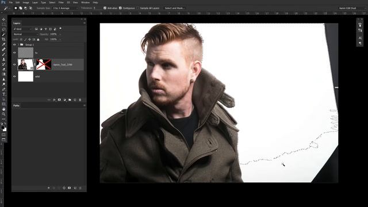Open the Fill slider dropdown arrow
The height and width of the screenshot is (207, 368).
(x=60, y=40)
